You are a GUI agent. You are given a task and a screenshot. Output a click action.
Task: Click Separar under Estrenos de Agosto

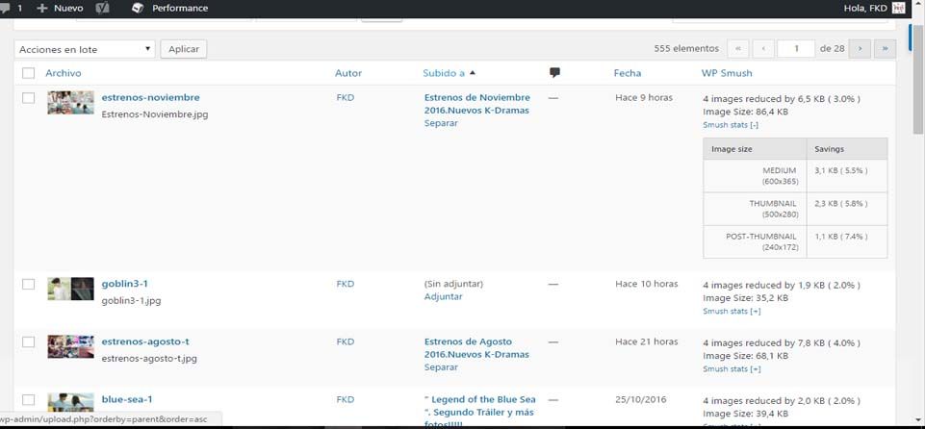point(441,367)
